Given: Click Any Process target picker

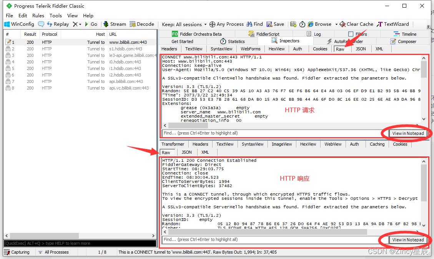Looking at the screenshot, I should (226, 24).
